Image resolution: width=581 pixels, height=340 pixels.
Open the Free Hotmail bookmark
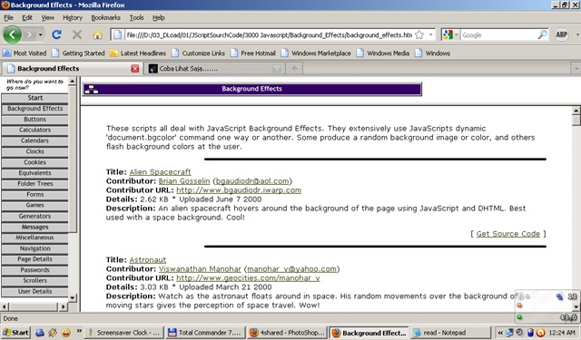tap(253, 53)
